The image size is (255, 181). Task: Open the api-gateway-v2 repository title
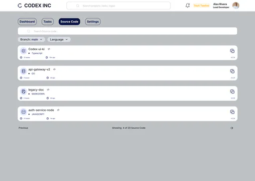point(39,70)
